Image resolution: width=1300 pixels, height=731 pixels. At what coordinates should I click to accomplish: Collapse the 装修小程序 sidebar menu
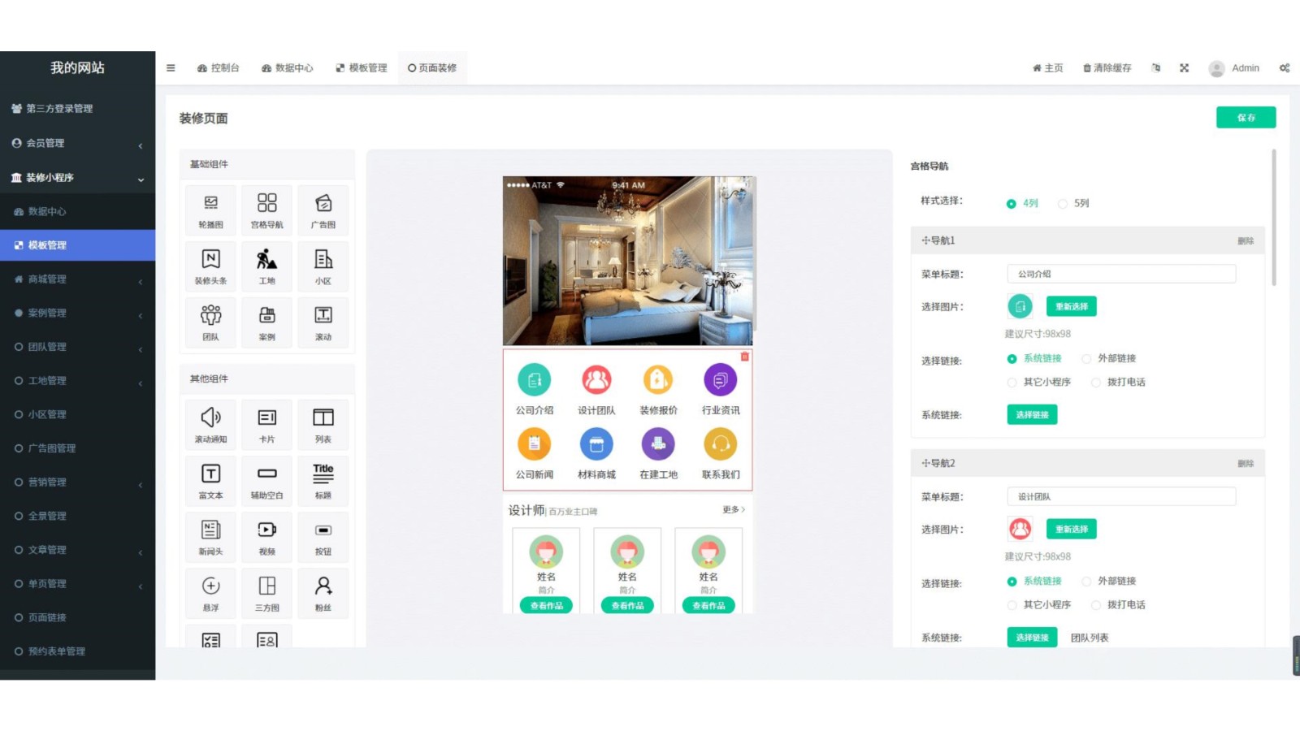[77, 178]
